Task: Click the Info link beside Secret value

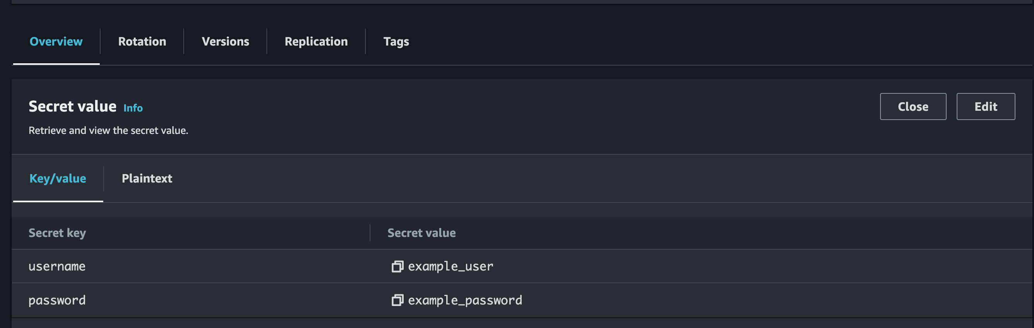Action: (133, 108)
